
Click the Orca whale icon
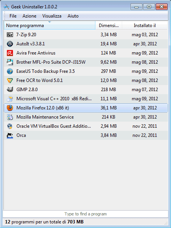coord(10,135)
